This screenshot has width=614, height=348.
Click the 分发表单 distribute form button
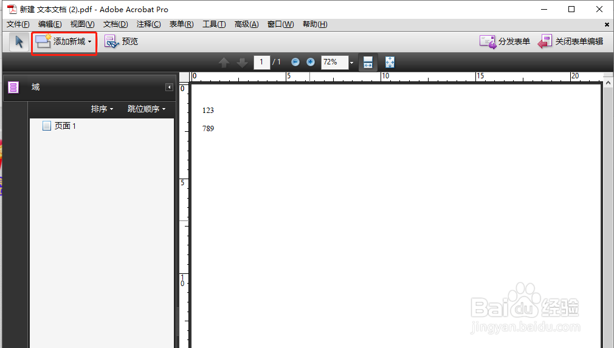coord(505,41)
